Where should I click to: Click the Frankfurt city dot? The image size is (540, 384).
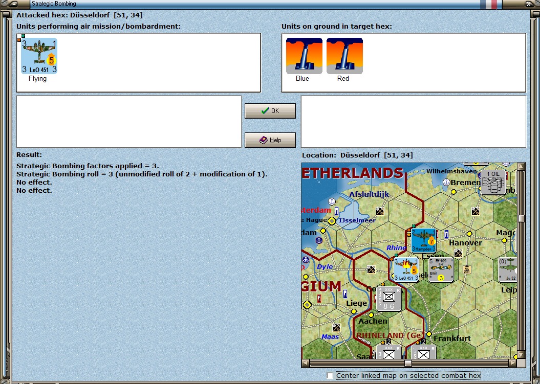[429, 334]
